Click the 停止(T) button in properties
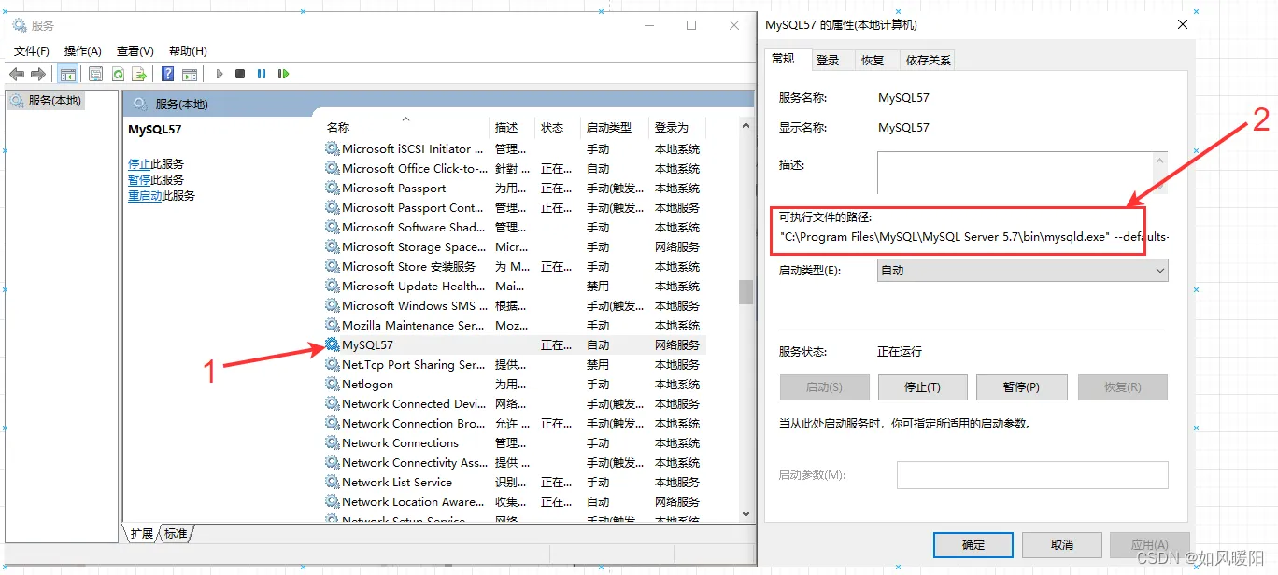 click(922, 387)
